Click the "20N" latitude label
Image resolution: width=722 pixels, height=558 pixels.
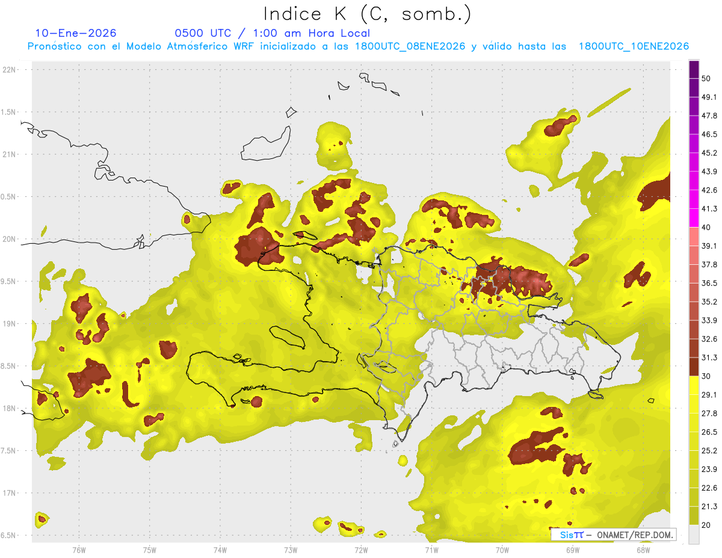click(9, 239)
